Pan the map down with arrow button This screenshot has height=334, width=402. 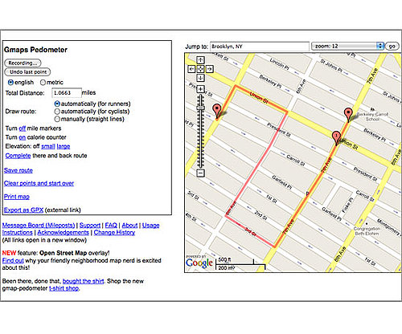click(200, 78)
